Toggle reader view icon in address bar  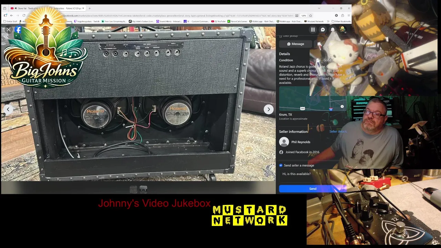point(297,15)
